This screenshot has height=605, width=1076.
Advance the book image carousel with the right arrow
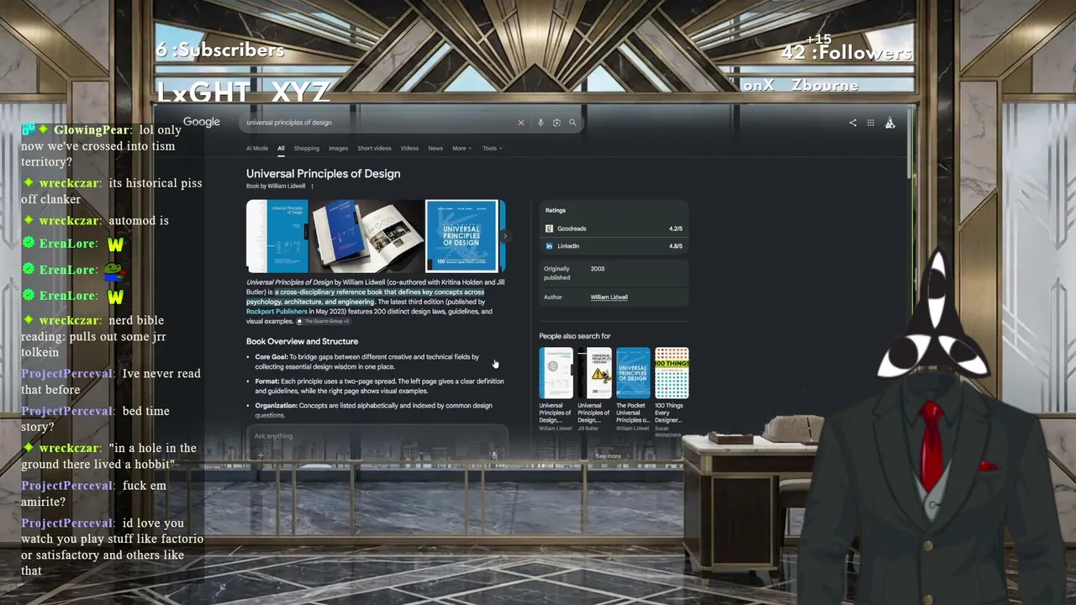504,236
